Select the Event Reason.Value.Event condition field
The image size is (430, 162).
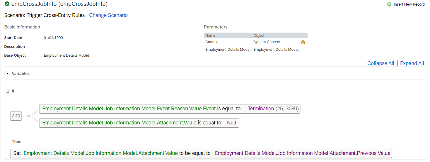[x=129, y=109]
